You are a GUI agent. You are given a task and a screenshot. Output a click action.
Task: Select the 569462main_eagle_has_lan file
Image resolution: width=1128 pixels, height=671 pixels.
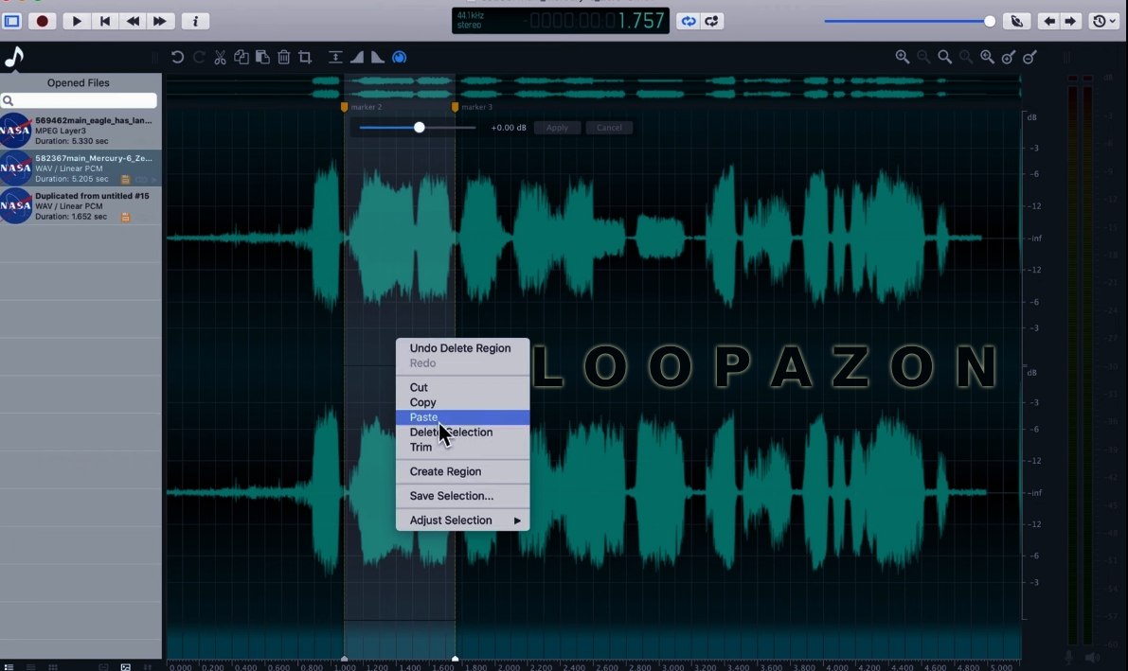[81, 131]
